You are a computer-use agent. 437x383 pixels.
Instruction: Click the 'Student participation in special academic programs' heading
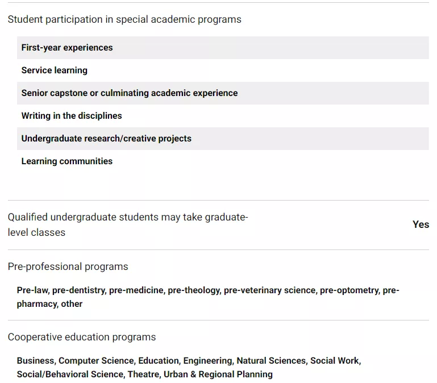coord(124,19)
